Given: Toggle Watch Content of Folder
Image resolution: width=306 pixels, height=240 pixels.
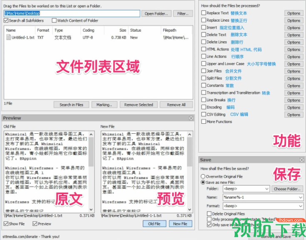Looking at the screenshot, I should (54, 20).
